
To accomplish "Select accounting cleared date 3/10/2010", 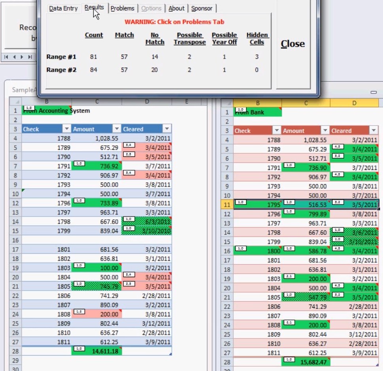I will click(146, 231).
